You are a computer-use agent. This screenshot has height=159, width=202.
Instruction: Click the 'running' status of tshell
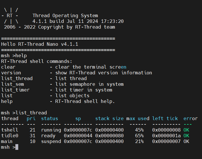[x=51, y=130]
